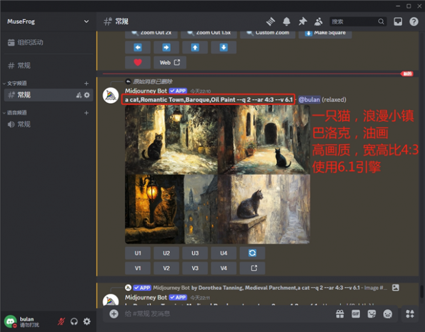Open the GIF picker
This screenshot has width=425, height=332.
(356, 314)
